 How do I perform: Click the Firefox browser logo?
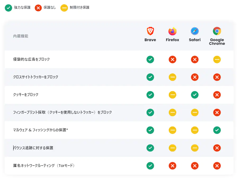172,31
